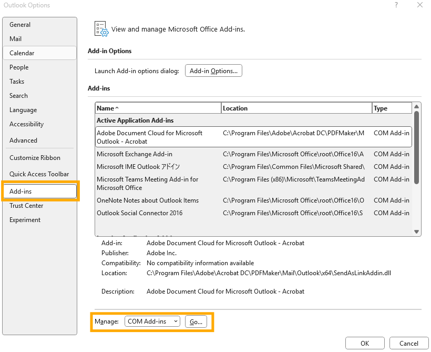
Task: Select the Microsoft IME Outlook add-in row
Action: (253, 167)
